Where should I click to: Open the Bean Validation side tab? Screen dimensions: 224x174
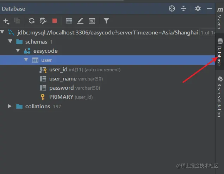pyautogui.click(x=220, y=97)
